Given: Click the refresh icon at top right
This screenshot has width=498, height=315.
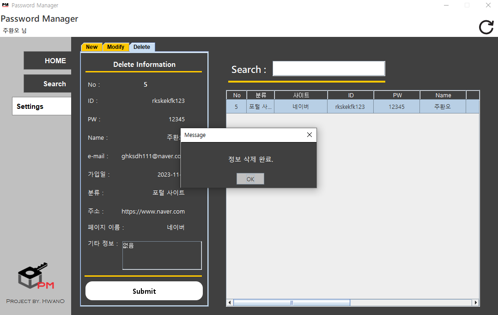Looking at the screenshot, I should pos(486,27).
